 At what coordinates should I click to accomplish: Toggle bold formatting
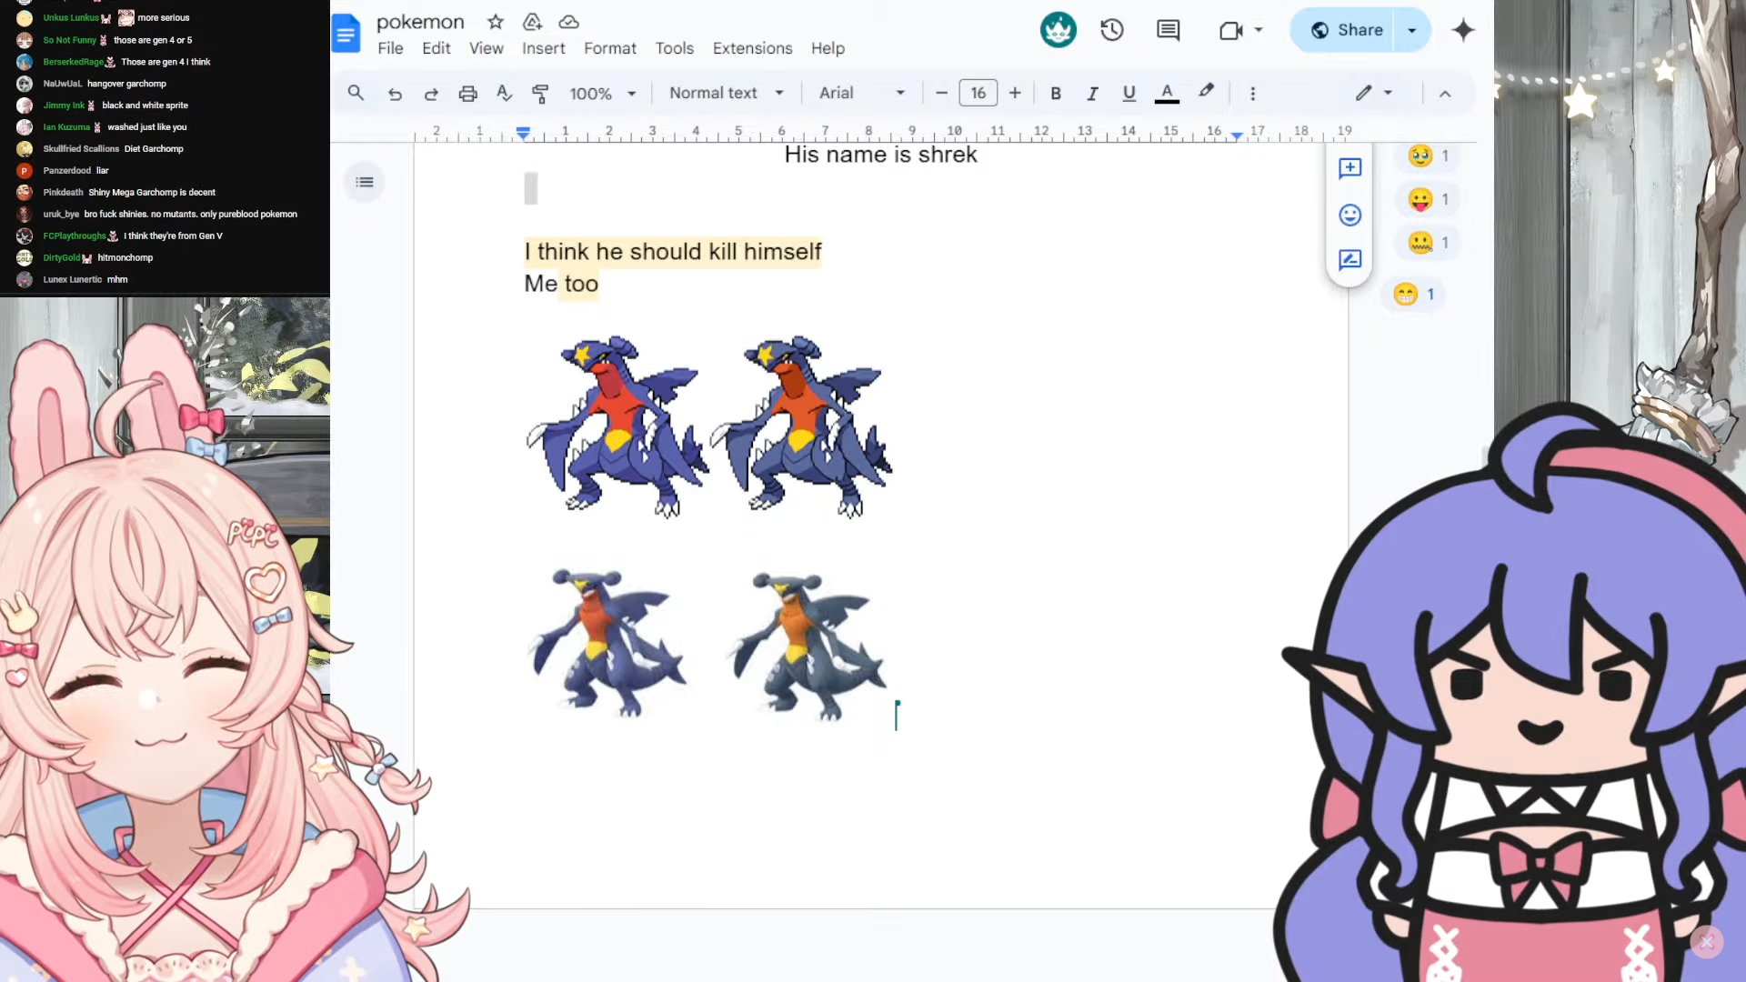[x=1056, y=94]
